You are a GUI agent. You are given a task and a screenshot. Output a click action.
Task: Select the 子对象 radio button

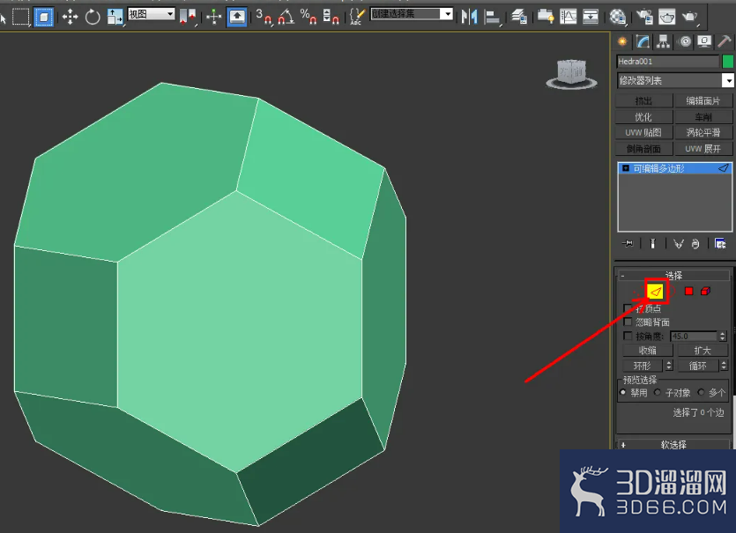(x=658, y=392)
